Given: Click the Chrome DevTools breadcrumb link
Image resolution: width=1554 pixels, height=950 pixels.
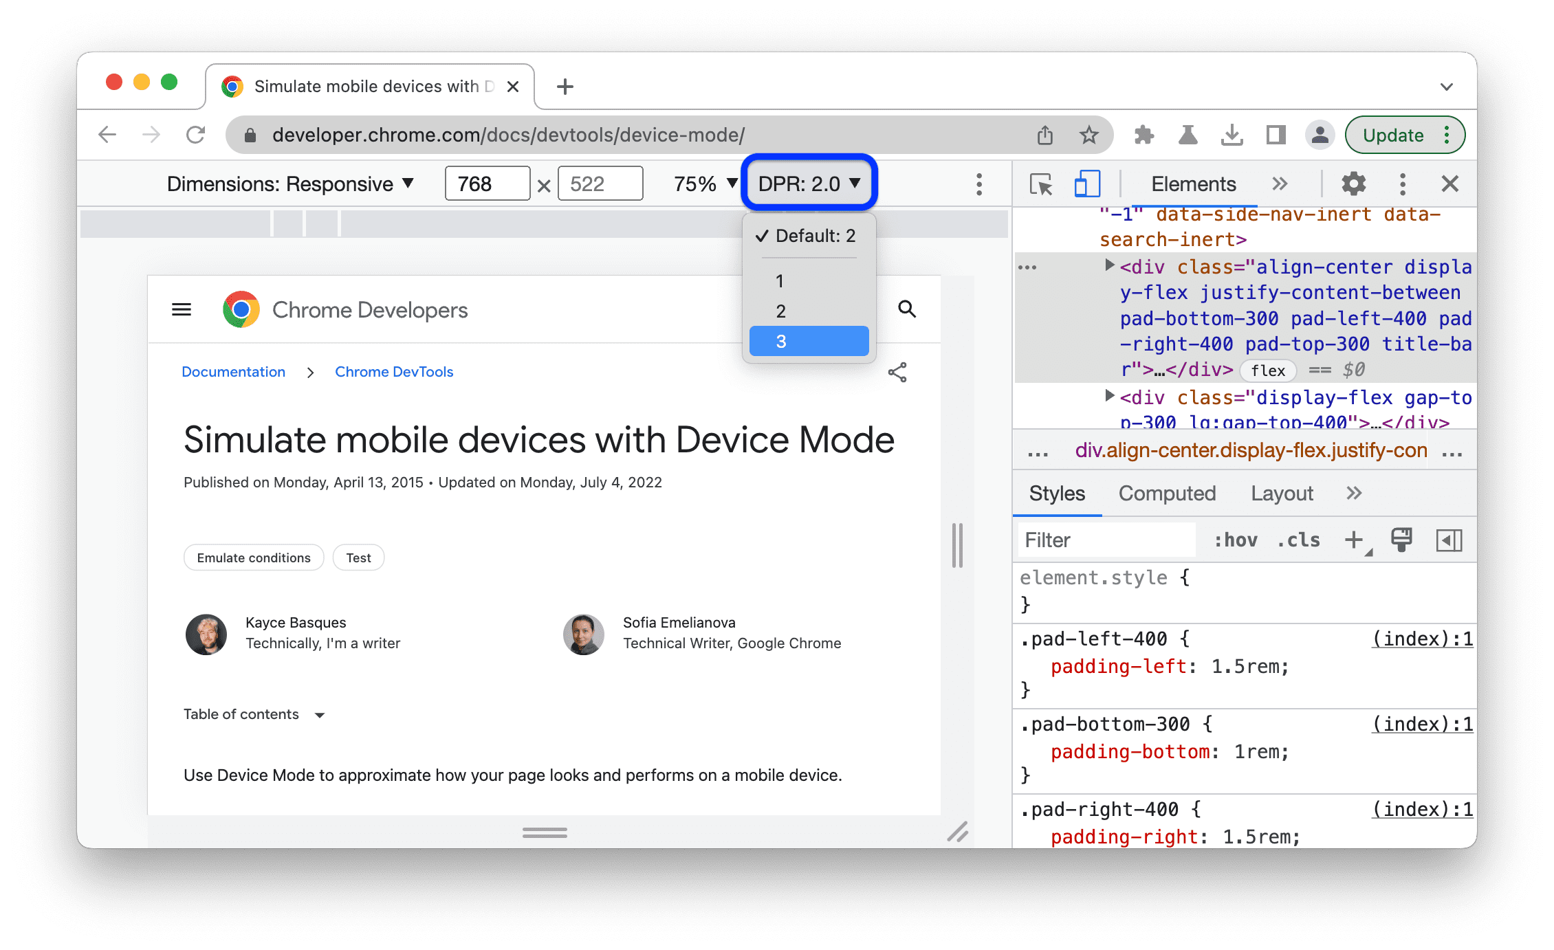Looking at the screenshot, I should tap(395, 372).
